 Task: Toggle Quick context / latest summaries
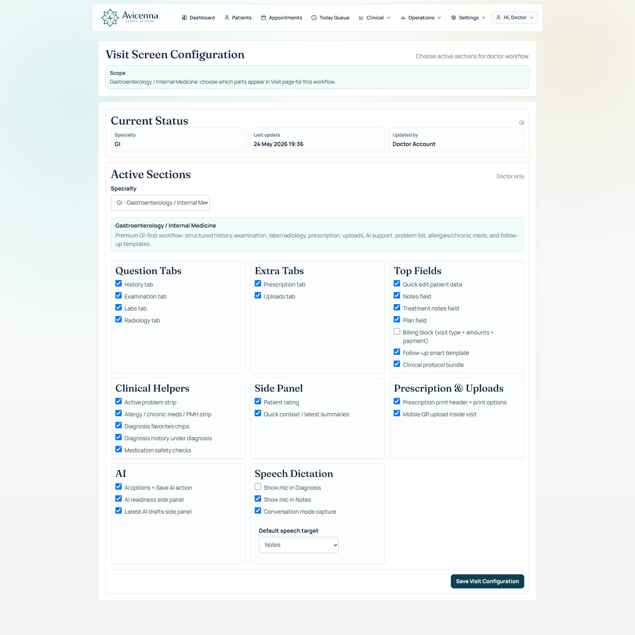[258, 413]
